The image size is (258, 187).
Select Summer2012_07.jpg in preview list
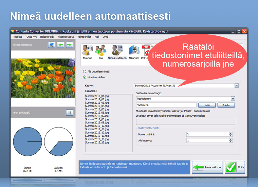click(x=97, y=116)
